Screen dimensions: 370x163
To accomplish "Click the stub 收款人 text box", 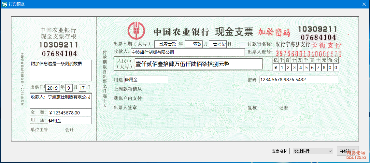I will pos(61,101).
